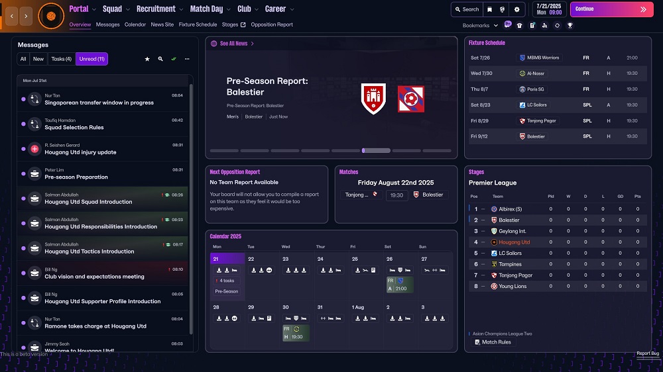Open the shirt shortcut icon under Bookmarks
Image resolution: width=663 pixels, height=372 pixels.
pos(519,26)
